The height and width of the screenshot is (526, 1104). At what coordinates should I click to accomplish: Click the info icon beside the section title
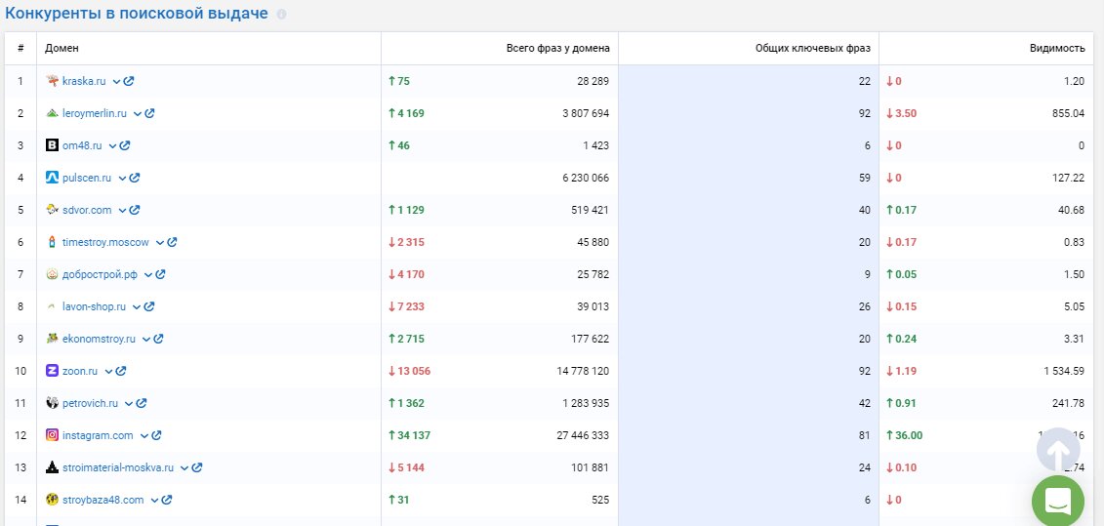(281, 15)
